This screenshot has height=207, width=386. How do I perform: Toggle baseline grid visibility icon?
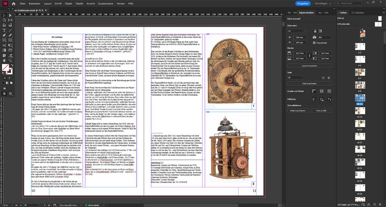click(322, 91)
